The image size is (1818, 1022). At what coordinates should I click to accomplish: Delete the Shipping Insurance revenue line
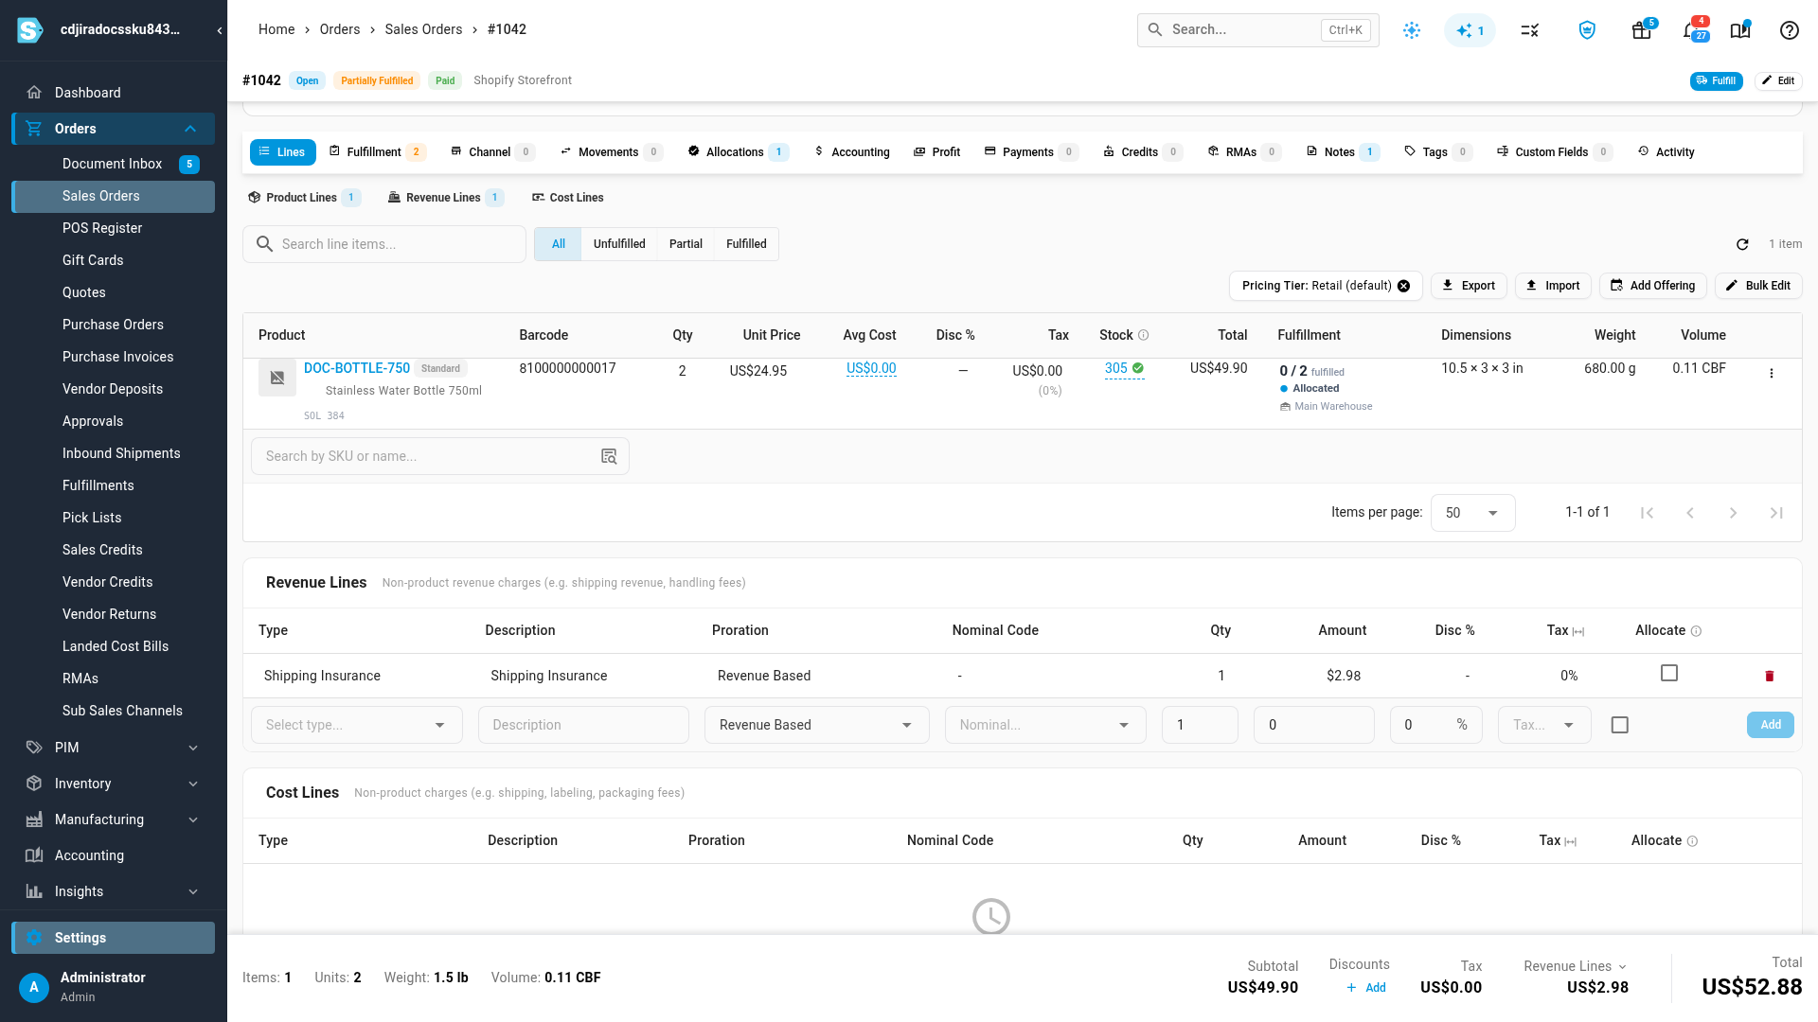(x=1769, y=676)
